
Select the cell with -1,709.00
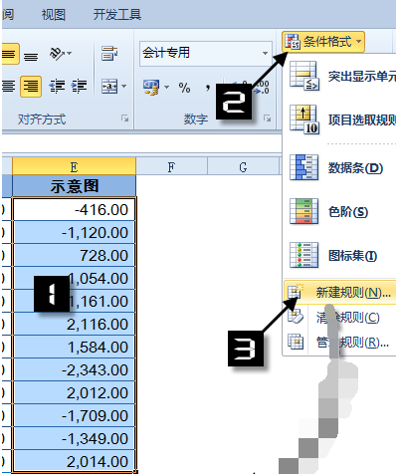[74, 416]
